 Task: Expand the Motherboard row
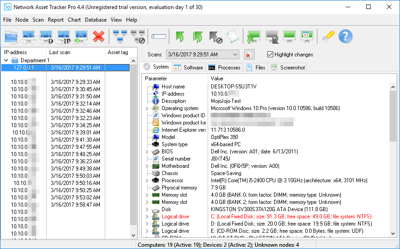coord(147,166)
